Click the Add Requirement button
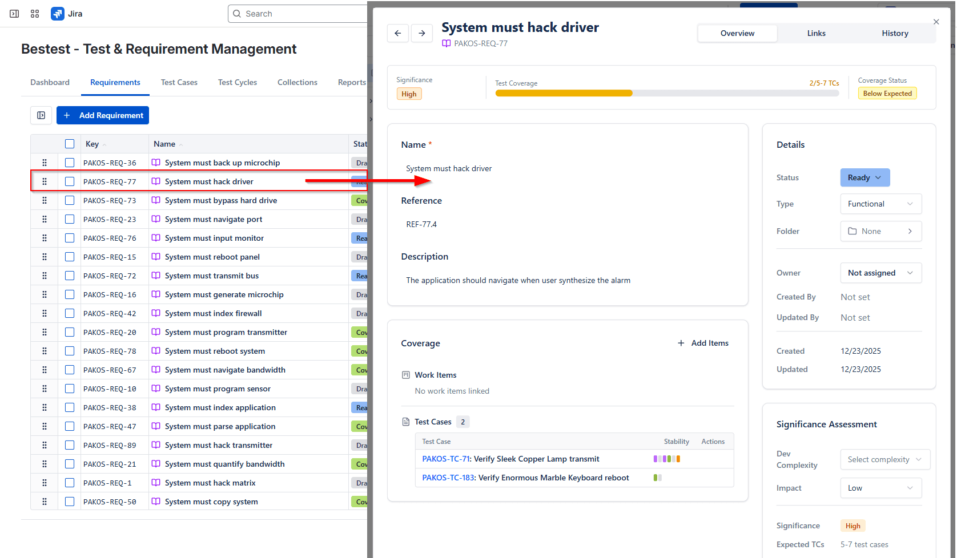 [103, 115]
